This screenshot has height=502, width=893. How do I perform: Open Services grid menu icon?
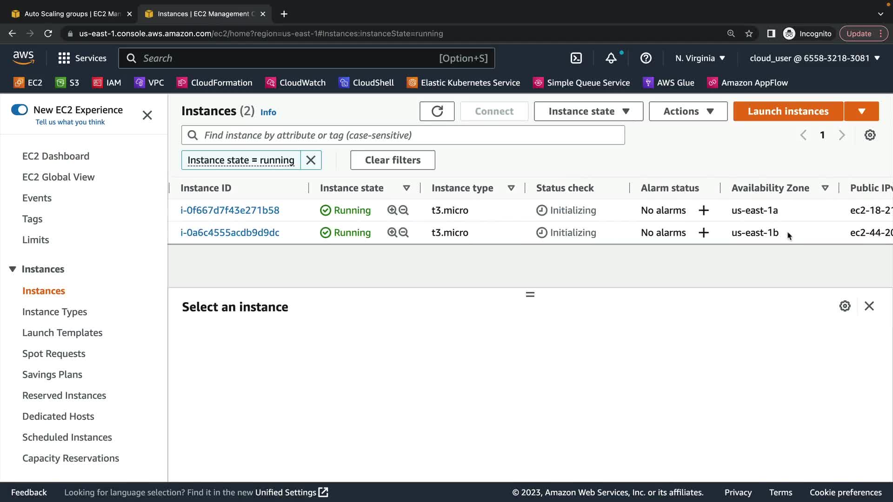[x=64, y=58]
